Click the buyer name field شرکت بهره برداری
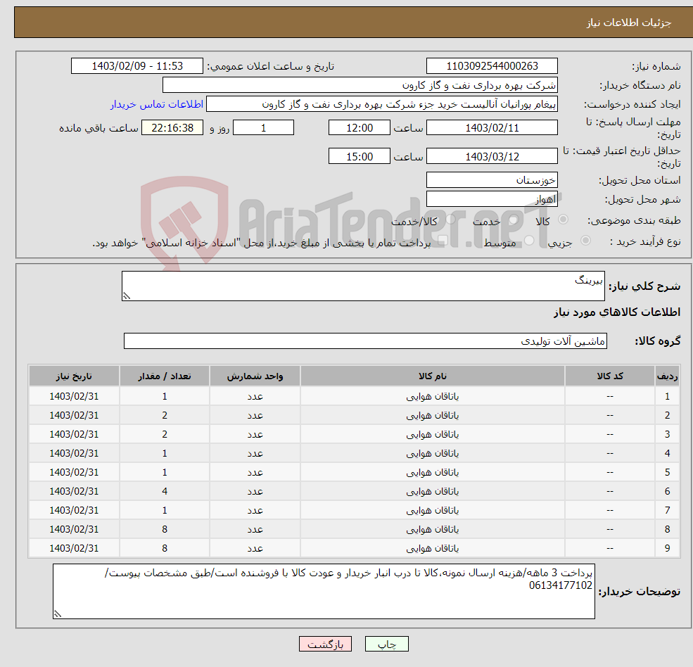Viewport: 693px width, 667px height. 360,85
